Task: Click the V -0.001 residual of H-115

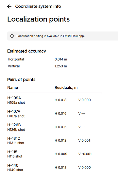Action: 85,154
